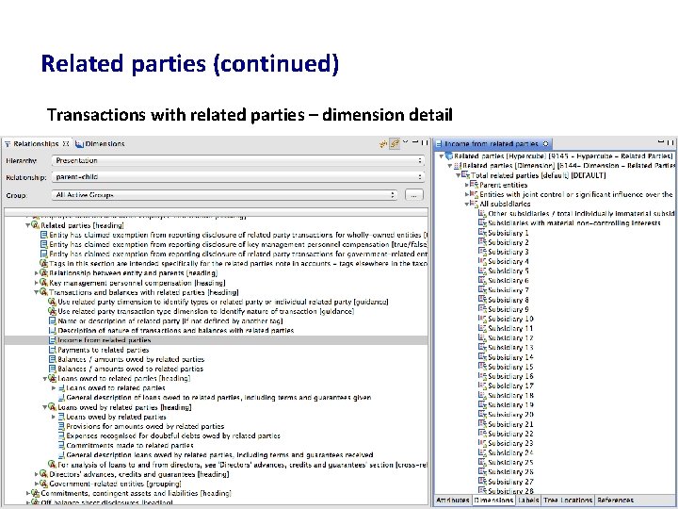Screen dimensions: 678x509
Task: Open the References tab
Action: coord(615,500)
